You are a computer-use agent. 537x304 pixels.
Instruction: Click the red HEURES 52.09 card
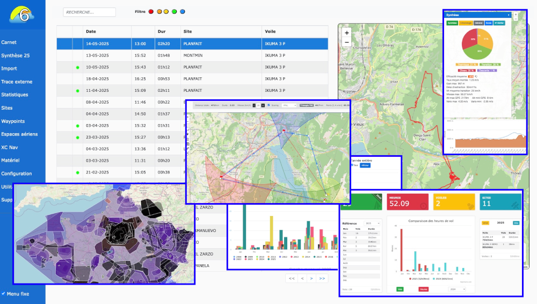408,202
